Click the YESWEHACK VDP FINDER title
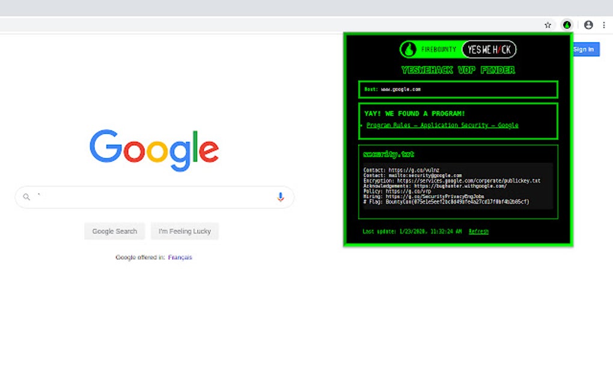 [458, 70]
